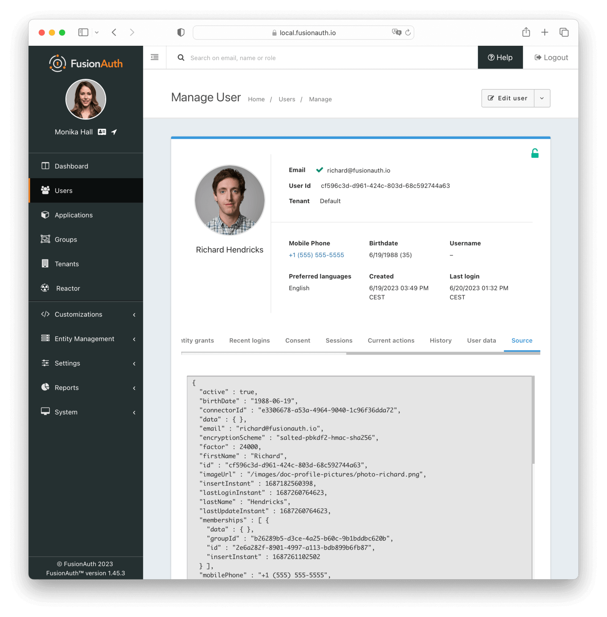Expand the Entity Management menu chevron
Viewport: 607px width, 617px height.
pyautogui.click(x=134, y=339)
